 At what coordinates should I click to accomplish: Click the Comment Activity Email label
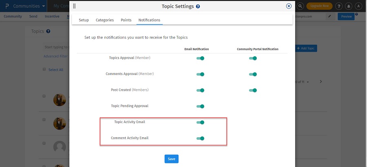[x=130, y=138]
